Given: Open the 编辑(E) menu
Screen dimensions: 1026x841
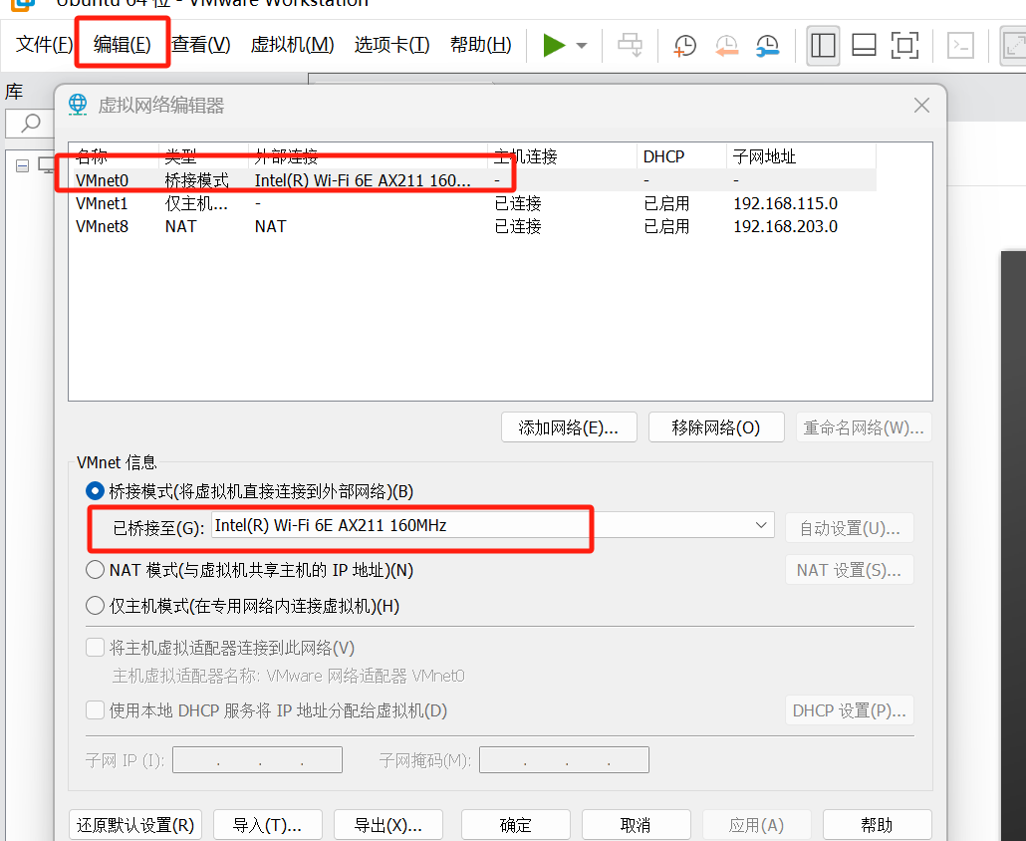Looking at the screenshot, I should pos(123,45).
